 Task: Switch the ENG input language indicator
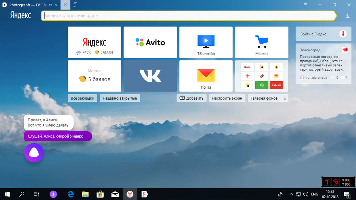click(314, 194)
